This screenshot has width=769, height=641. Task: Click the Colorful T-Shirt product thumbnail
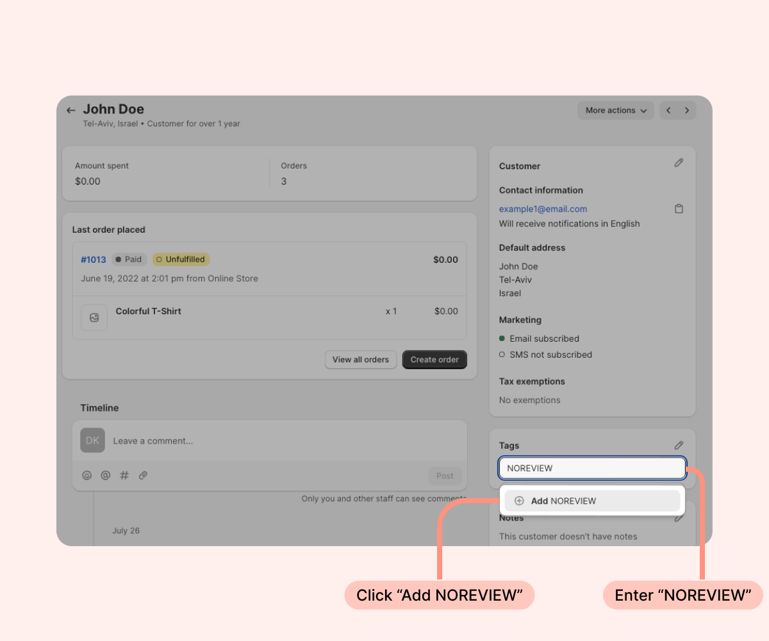(x=94, y=317)
